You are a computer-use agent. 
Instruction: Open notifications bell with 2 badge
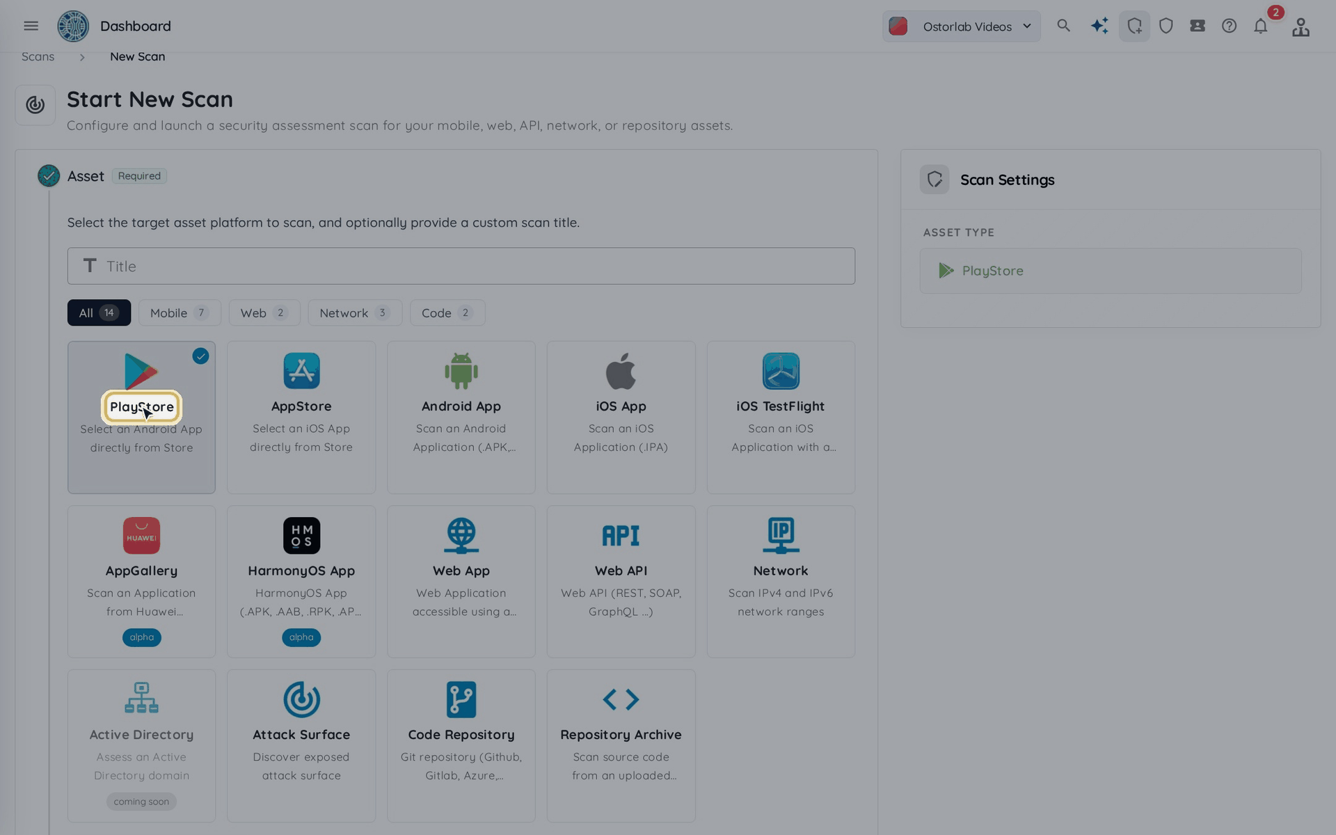pyautogui.click(x=1261, y=26)
